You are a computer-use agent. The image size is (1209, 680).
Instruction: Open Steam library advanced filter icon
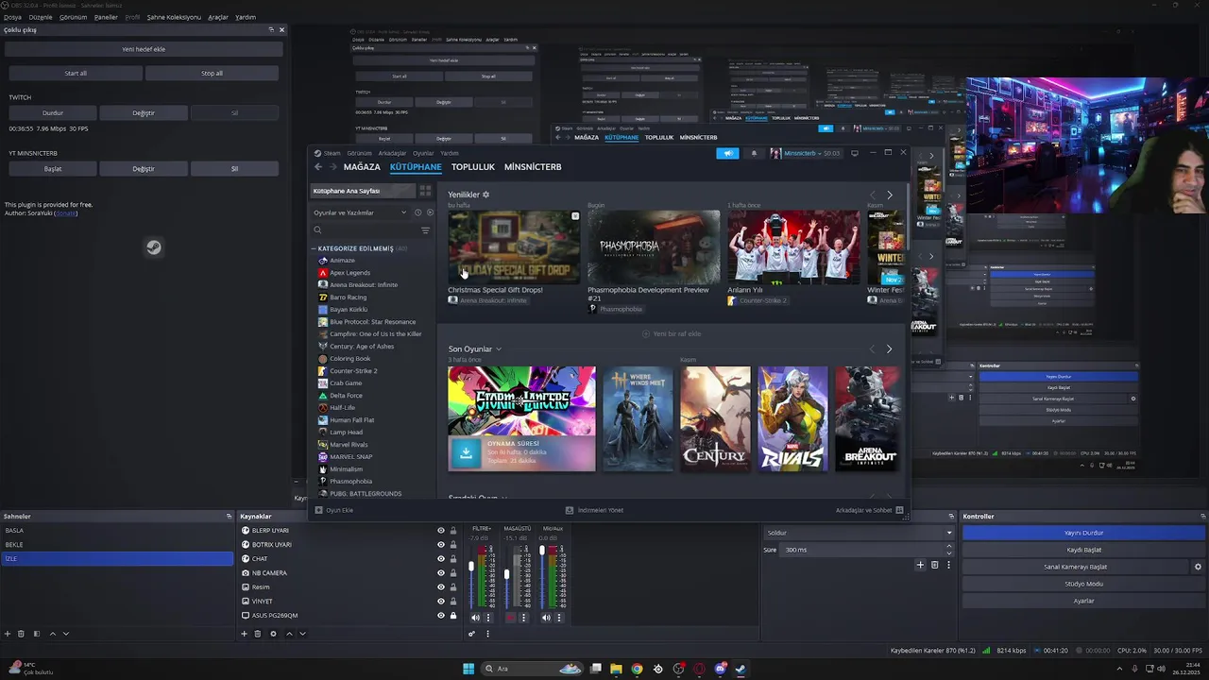coord(425,230)
